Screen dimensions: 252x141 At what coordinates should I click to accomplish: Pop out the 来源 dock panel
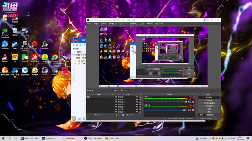coord(141,94)
